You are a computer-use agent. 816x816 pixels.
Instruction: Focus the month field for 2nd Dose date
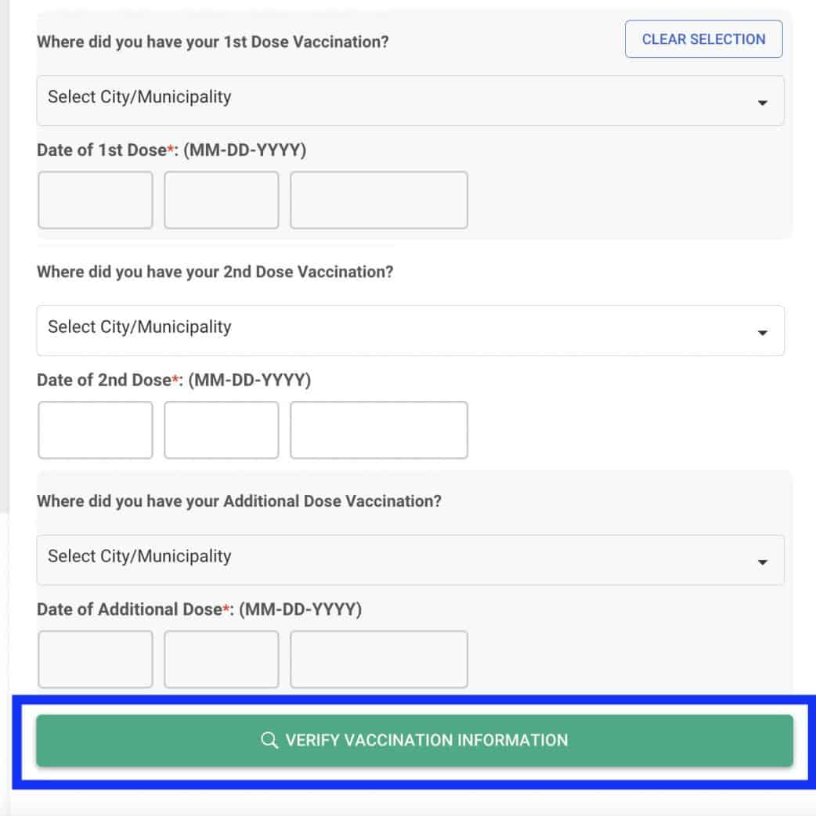point(96,430)
